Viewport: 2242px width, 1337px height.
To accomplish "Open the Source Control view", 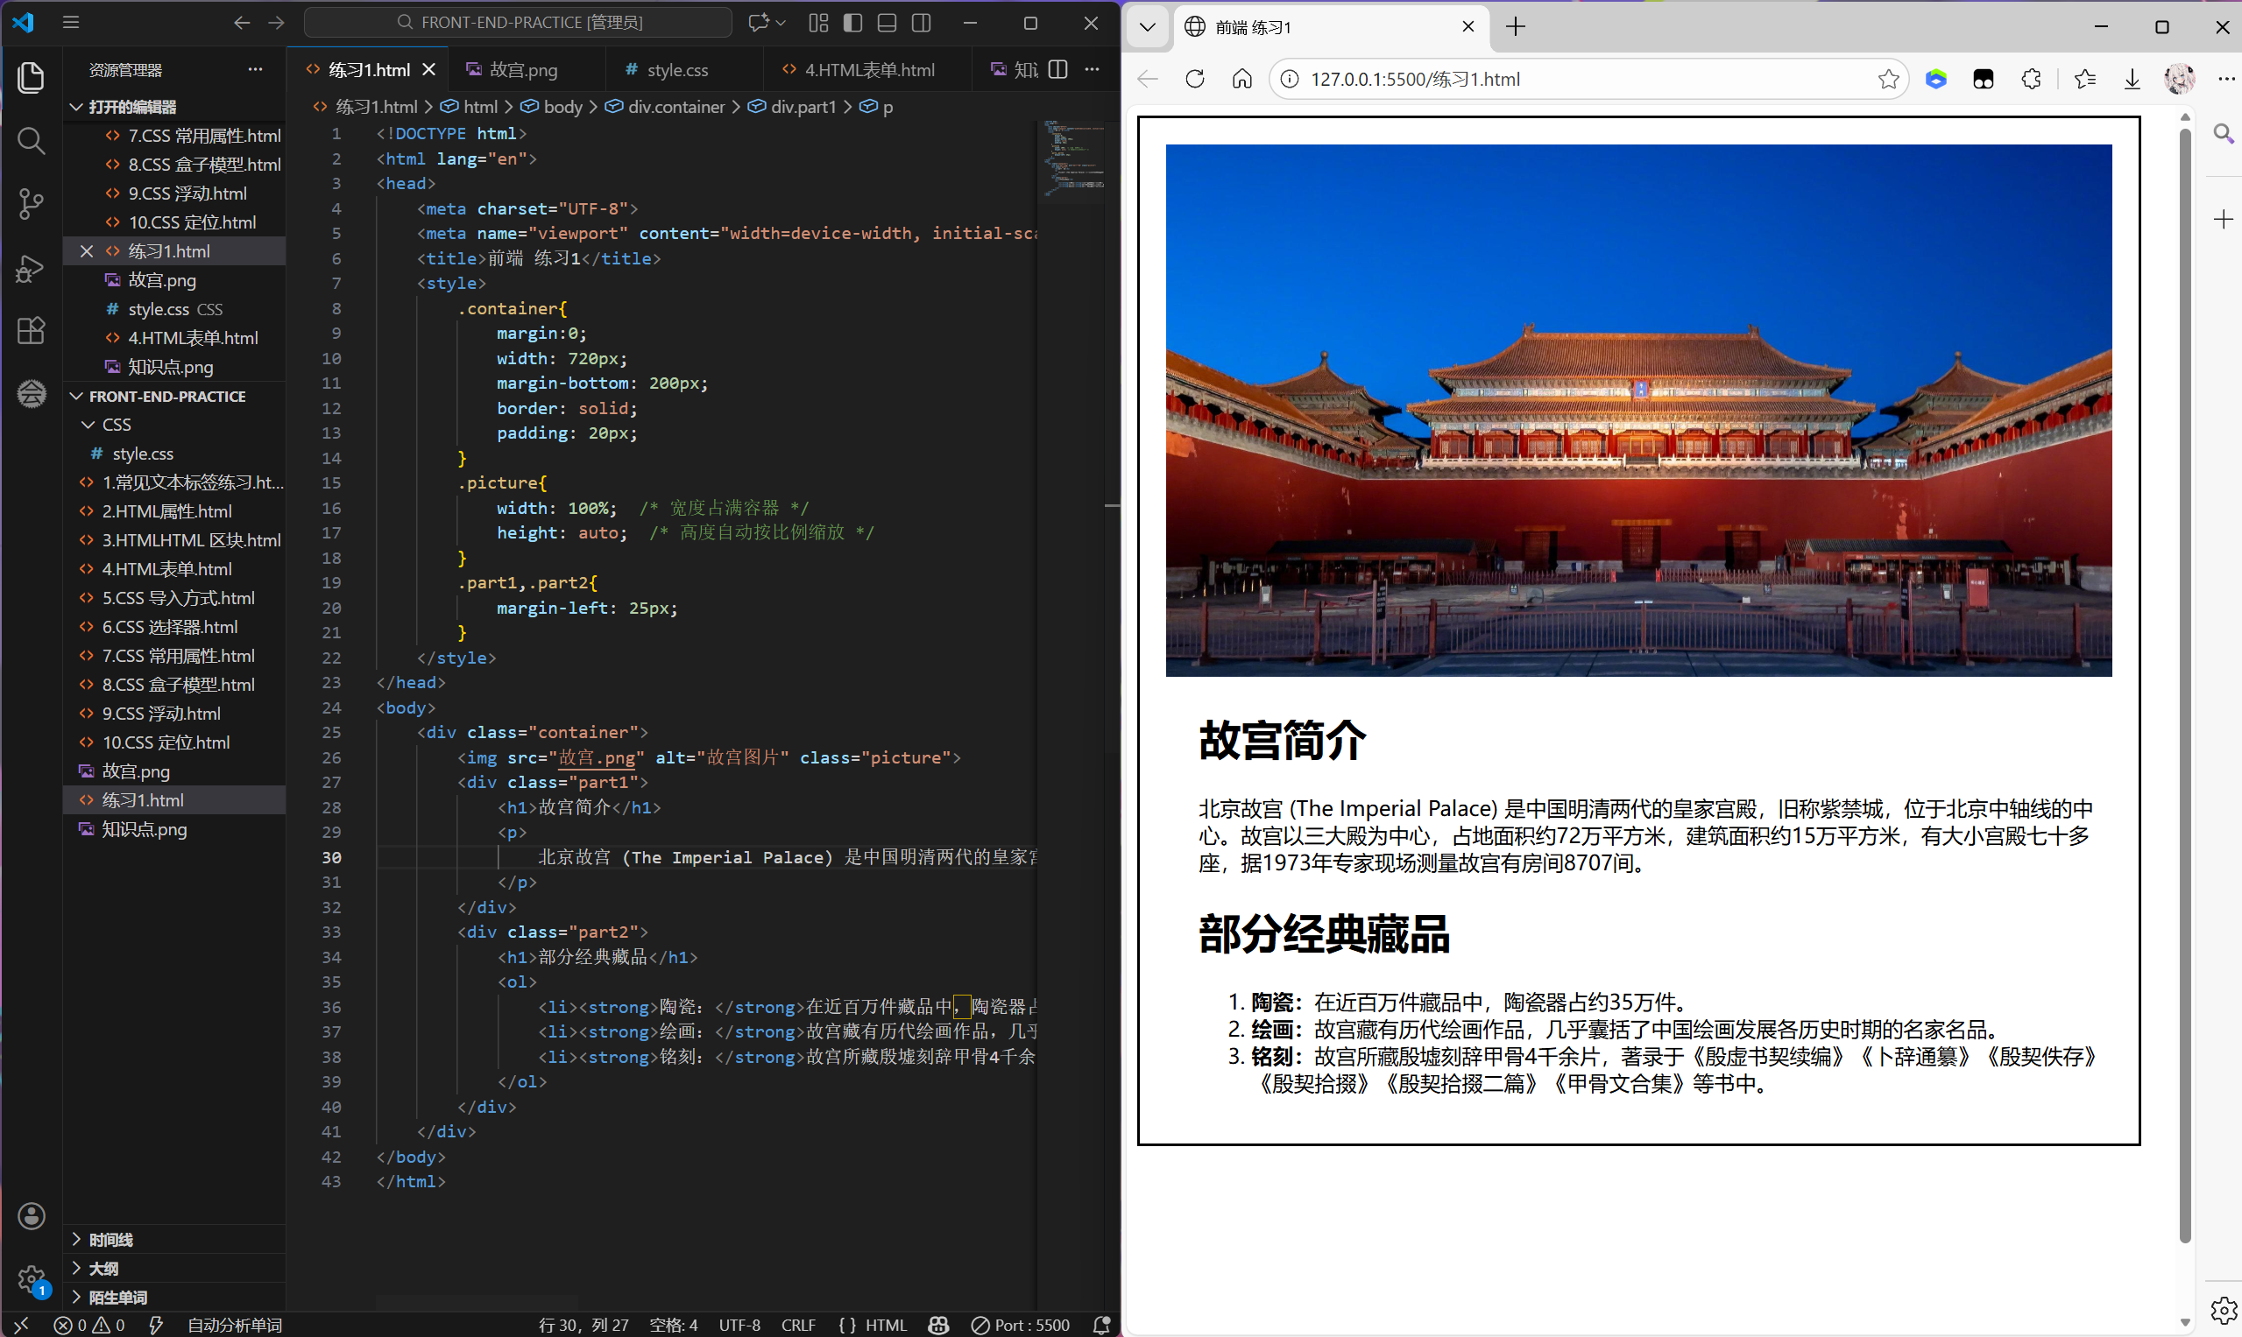I will (x=31, y=204).
